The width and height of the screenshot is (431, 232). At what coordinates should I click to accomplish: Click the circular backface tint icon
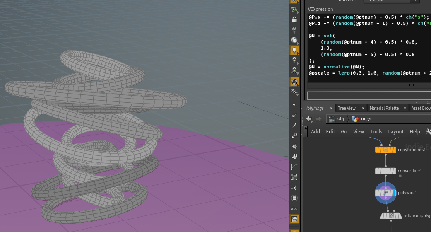tap(294, 198)
